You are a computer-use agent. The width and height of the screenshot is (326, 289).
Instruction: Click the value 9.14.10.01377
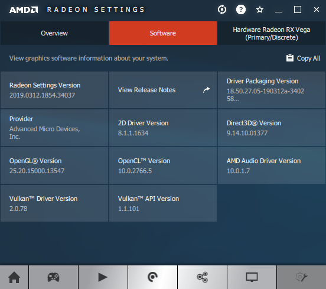(x=247, y=133)
